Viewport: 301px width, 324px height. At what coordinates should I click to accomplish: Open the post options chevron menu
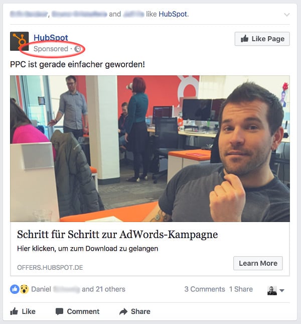click(x=287, y=15)
